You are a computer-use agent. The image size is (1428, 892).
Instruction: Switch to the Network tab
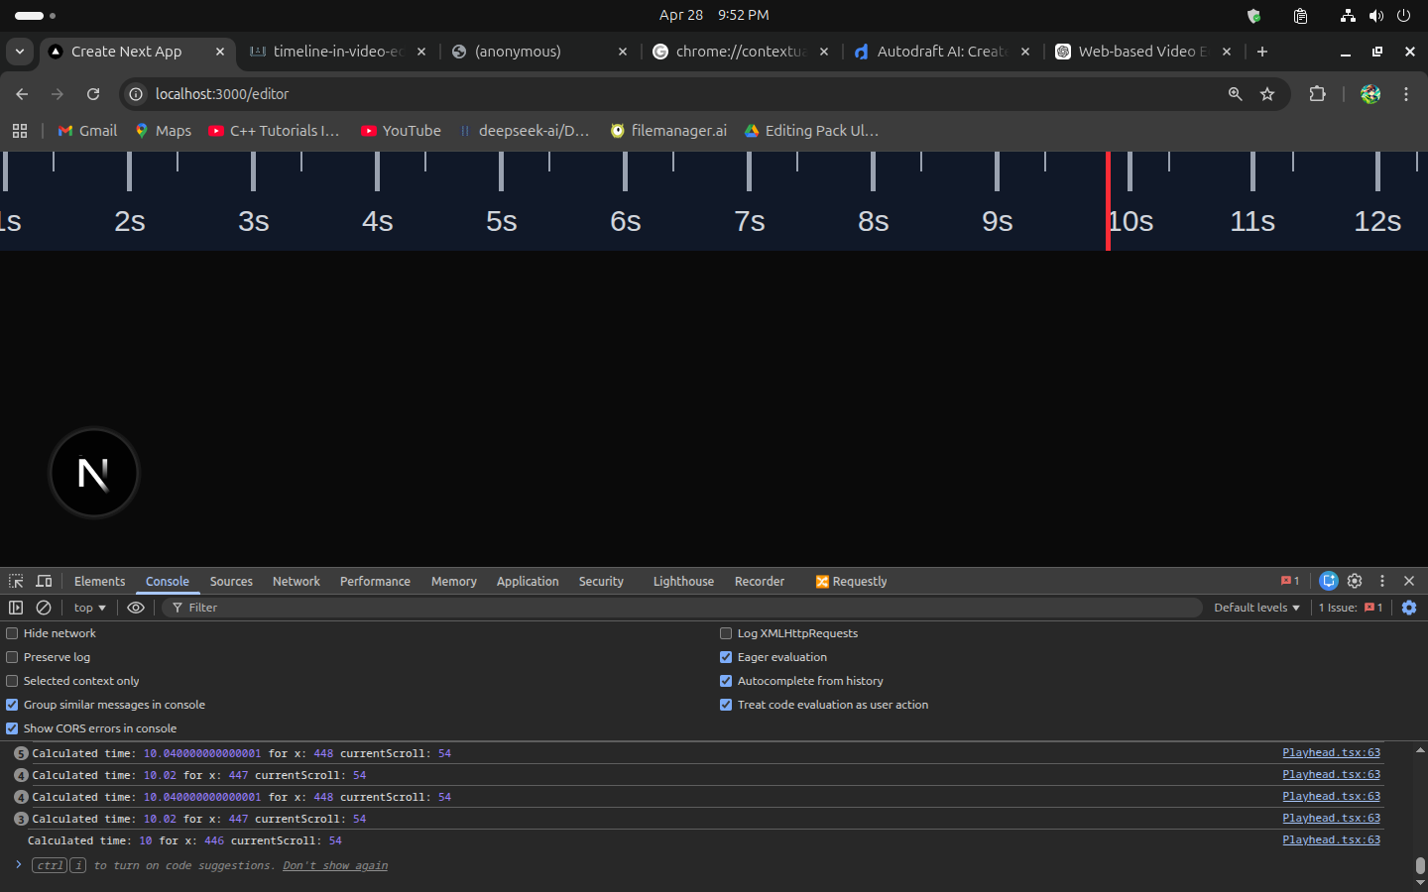[x=297, y=582]
